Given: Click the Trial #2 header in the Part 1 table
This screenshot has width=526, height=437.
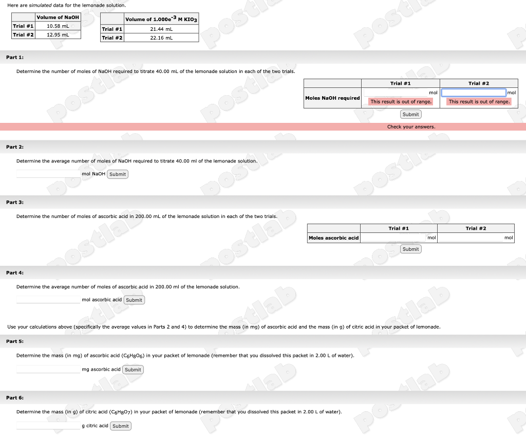Looking at the screenshot, I should pyautogui.click(x=479, y=83).
